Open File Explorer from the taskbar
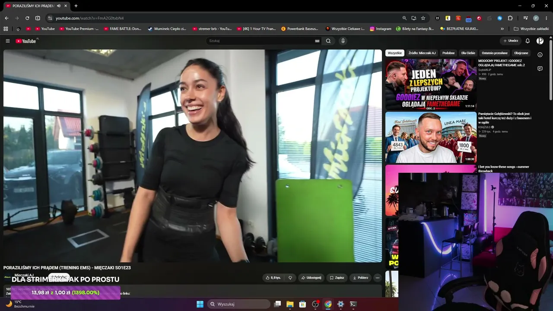 click(x=290, y=304)
